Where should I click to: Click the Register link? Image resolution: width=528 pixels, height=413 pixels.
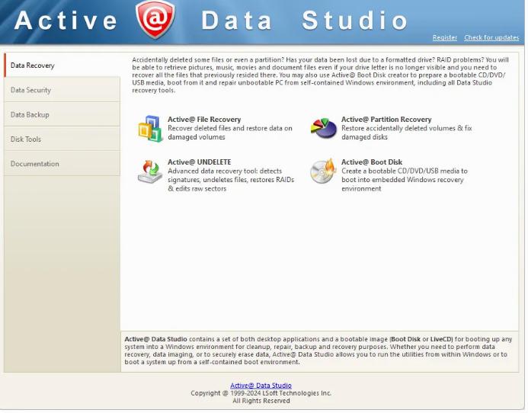[444, 37]
